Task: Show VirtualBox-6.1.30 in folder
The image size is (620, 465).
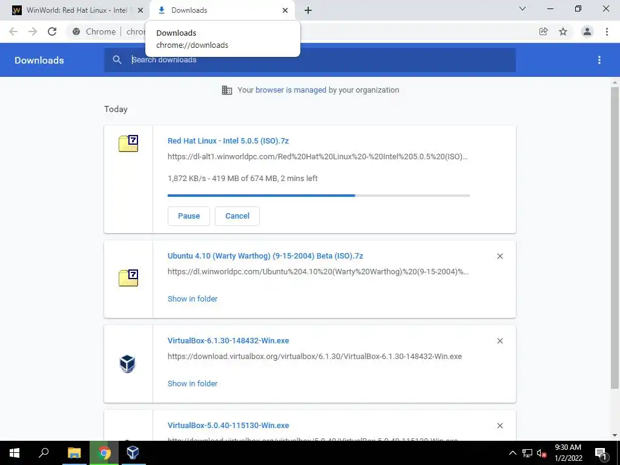Action: coord(193,383)
